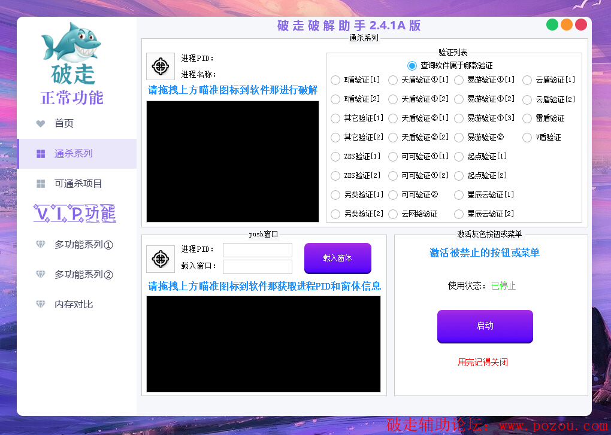Click the heart icon beside 首页

tap(41, 124)
